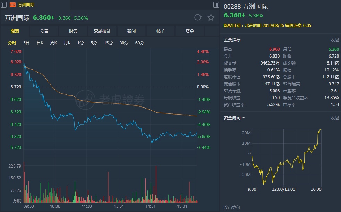
Task: Click the refresh quote icon
Action: coord(198,18)
